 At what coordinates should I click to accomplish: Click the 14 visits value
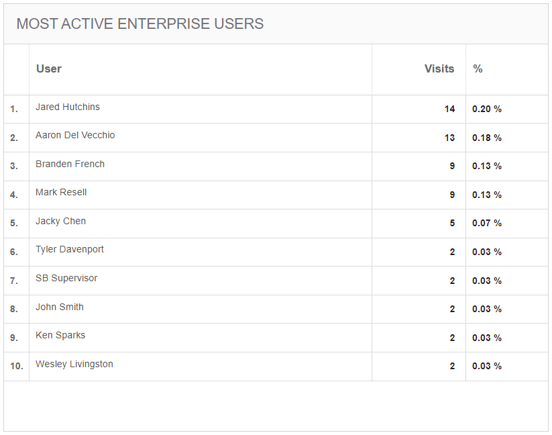pyautogui.click(x=449, y=109)
